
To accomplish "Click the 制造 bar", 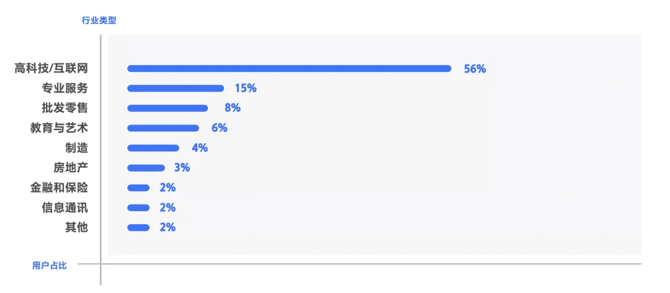I will [x=153, y=148].
